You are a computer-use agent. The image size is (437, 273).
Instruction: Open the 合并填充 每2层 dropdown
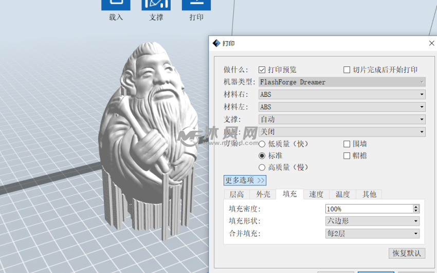pyautogui.click(x=372, y=233)
